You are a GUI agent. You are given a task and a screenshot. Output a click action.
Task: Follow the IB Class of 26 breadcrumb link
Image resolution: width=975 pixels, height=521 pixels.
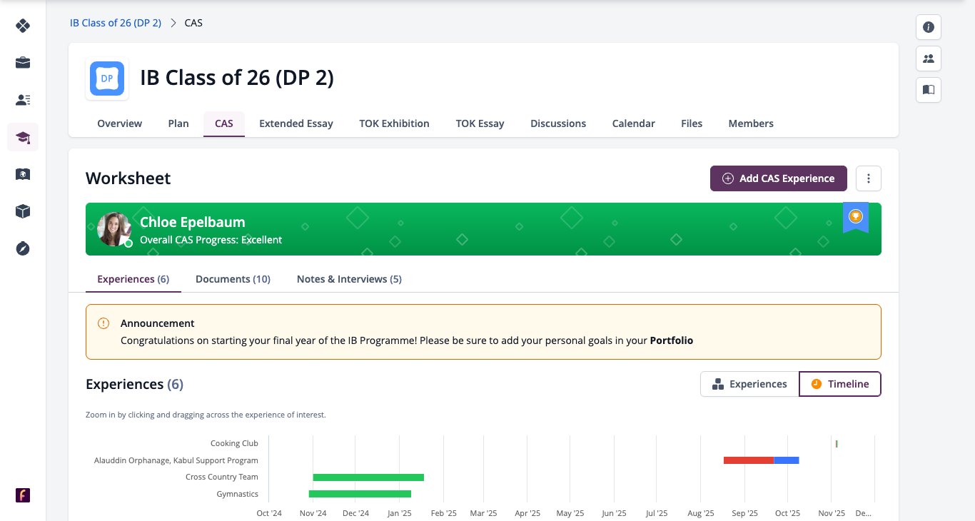point(116,23)
